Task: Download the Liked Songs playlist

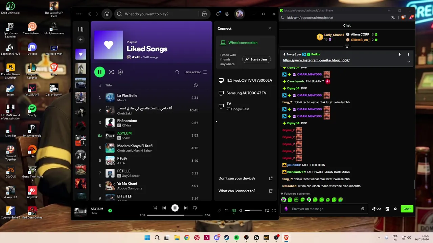Action: point(120,72)
